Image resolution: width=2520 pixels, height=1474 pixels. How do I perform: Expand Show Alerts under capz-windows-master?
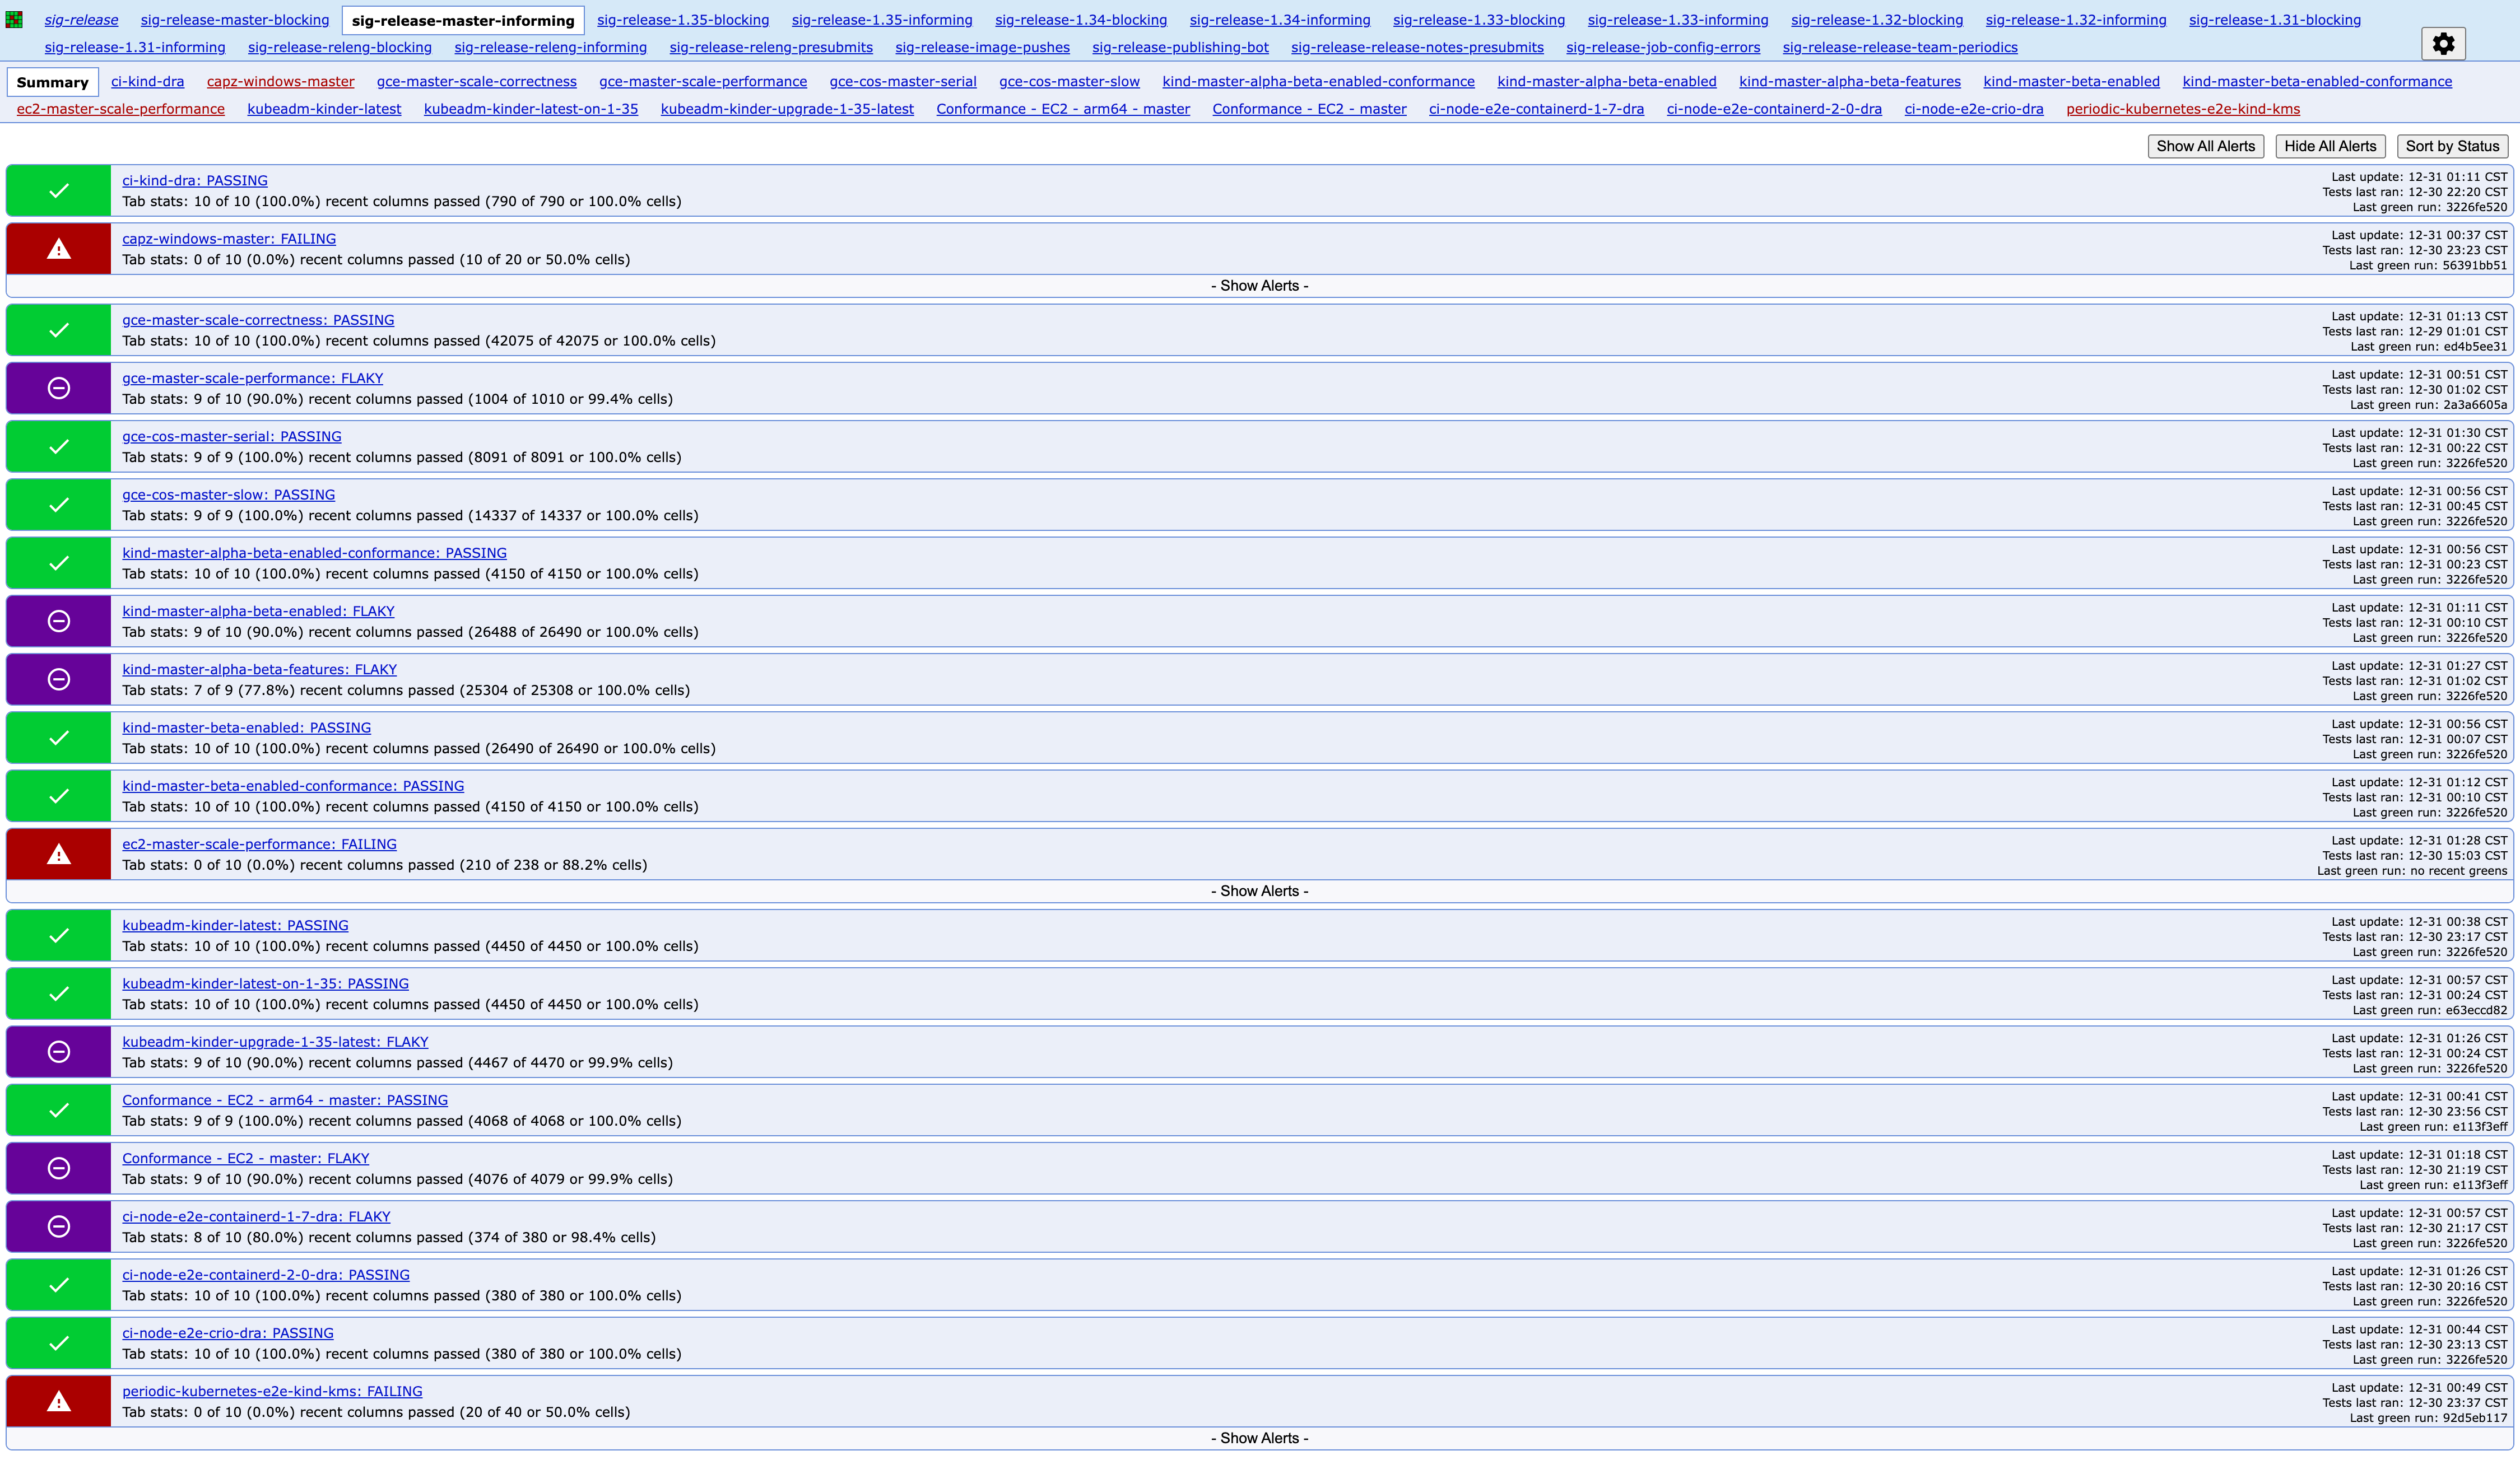[1259, 286]
